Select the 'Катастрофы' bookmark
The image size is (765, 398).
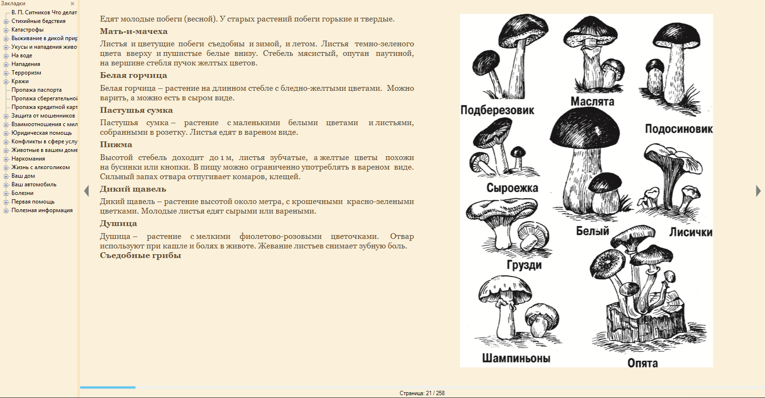click(27, 30)
